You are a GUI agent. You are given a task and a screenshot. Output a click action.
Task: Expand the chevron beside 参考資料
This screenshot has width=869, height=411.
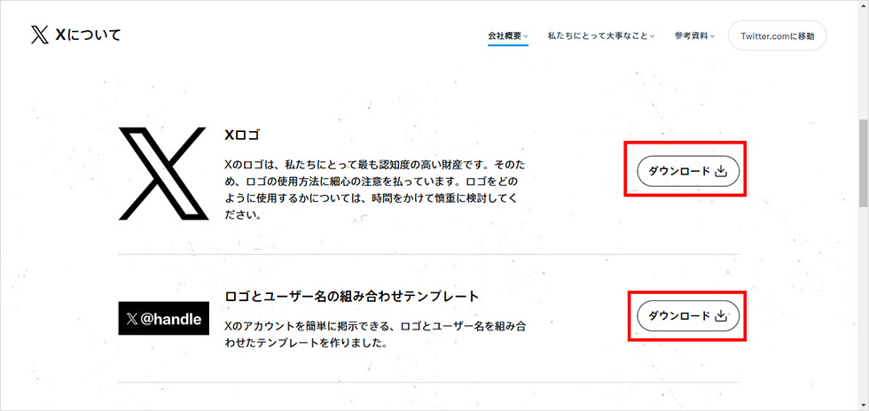coord(712,36)
